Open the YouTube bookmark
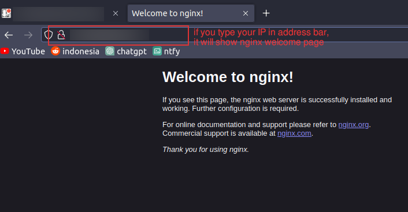Screen dimensions: 408x212 [x=23, y=51]
